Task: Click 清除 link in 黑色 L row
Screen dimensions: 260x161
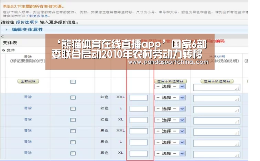Action: coord(28,141)
